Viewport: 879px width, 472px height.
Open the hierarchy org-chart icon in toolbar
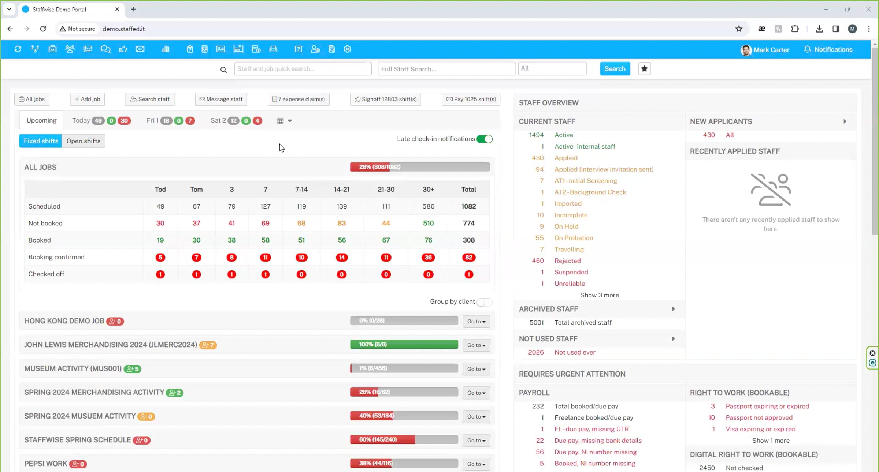click(35, 49)
